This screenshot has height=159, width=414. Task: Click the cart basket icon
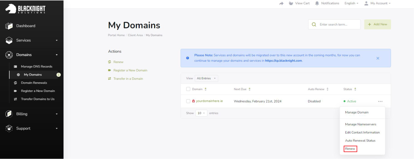pyautogui.click(x=291, y=3)
